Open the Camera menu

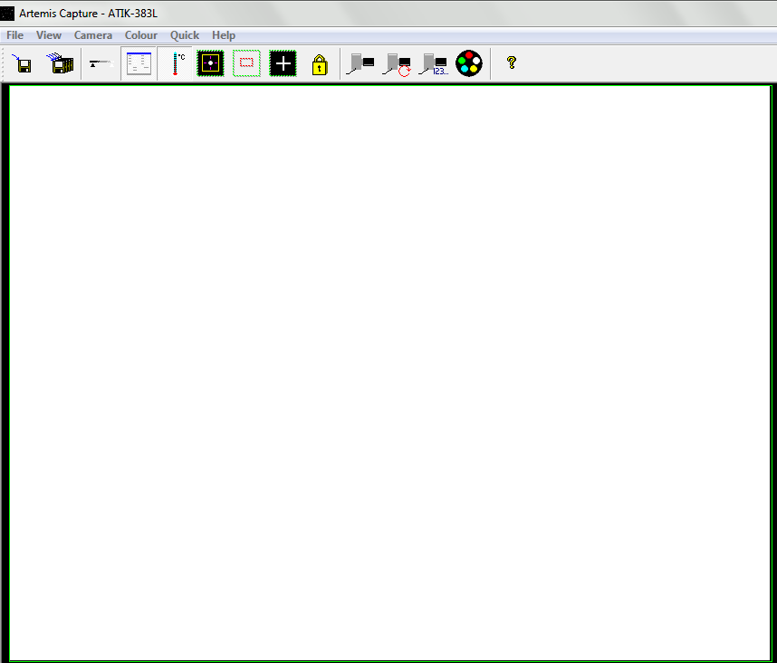93,35
